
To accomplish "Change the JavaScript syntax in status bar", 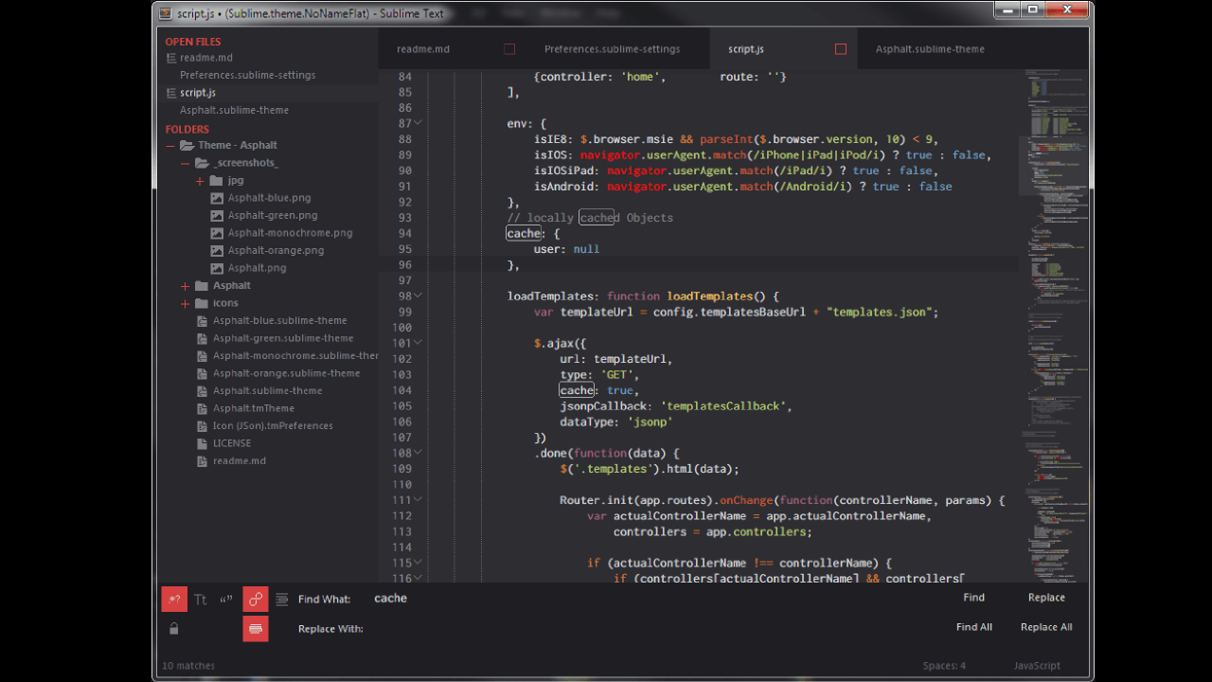I will coord(1037,666).
